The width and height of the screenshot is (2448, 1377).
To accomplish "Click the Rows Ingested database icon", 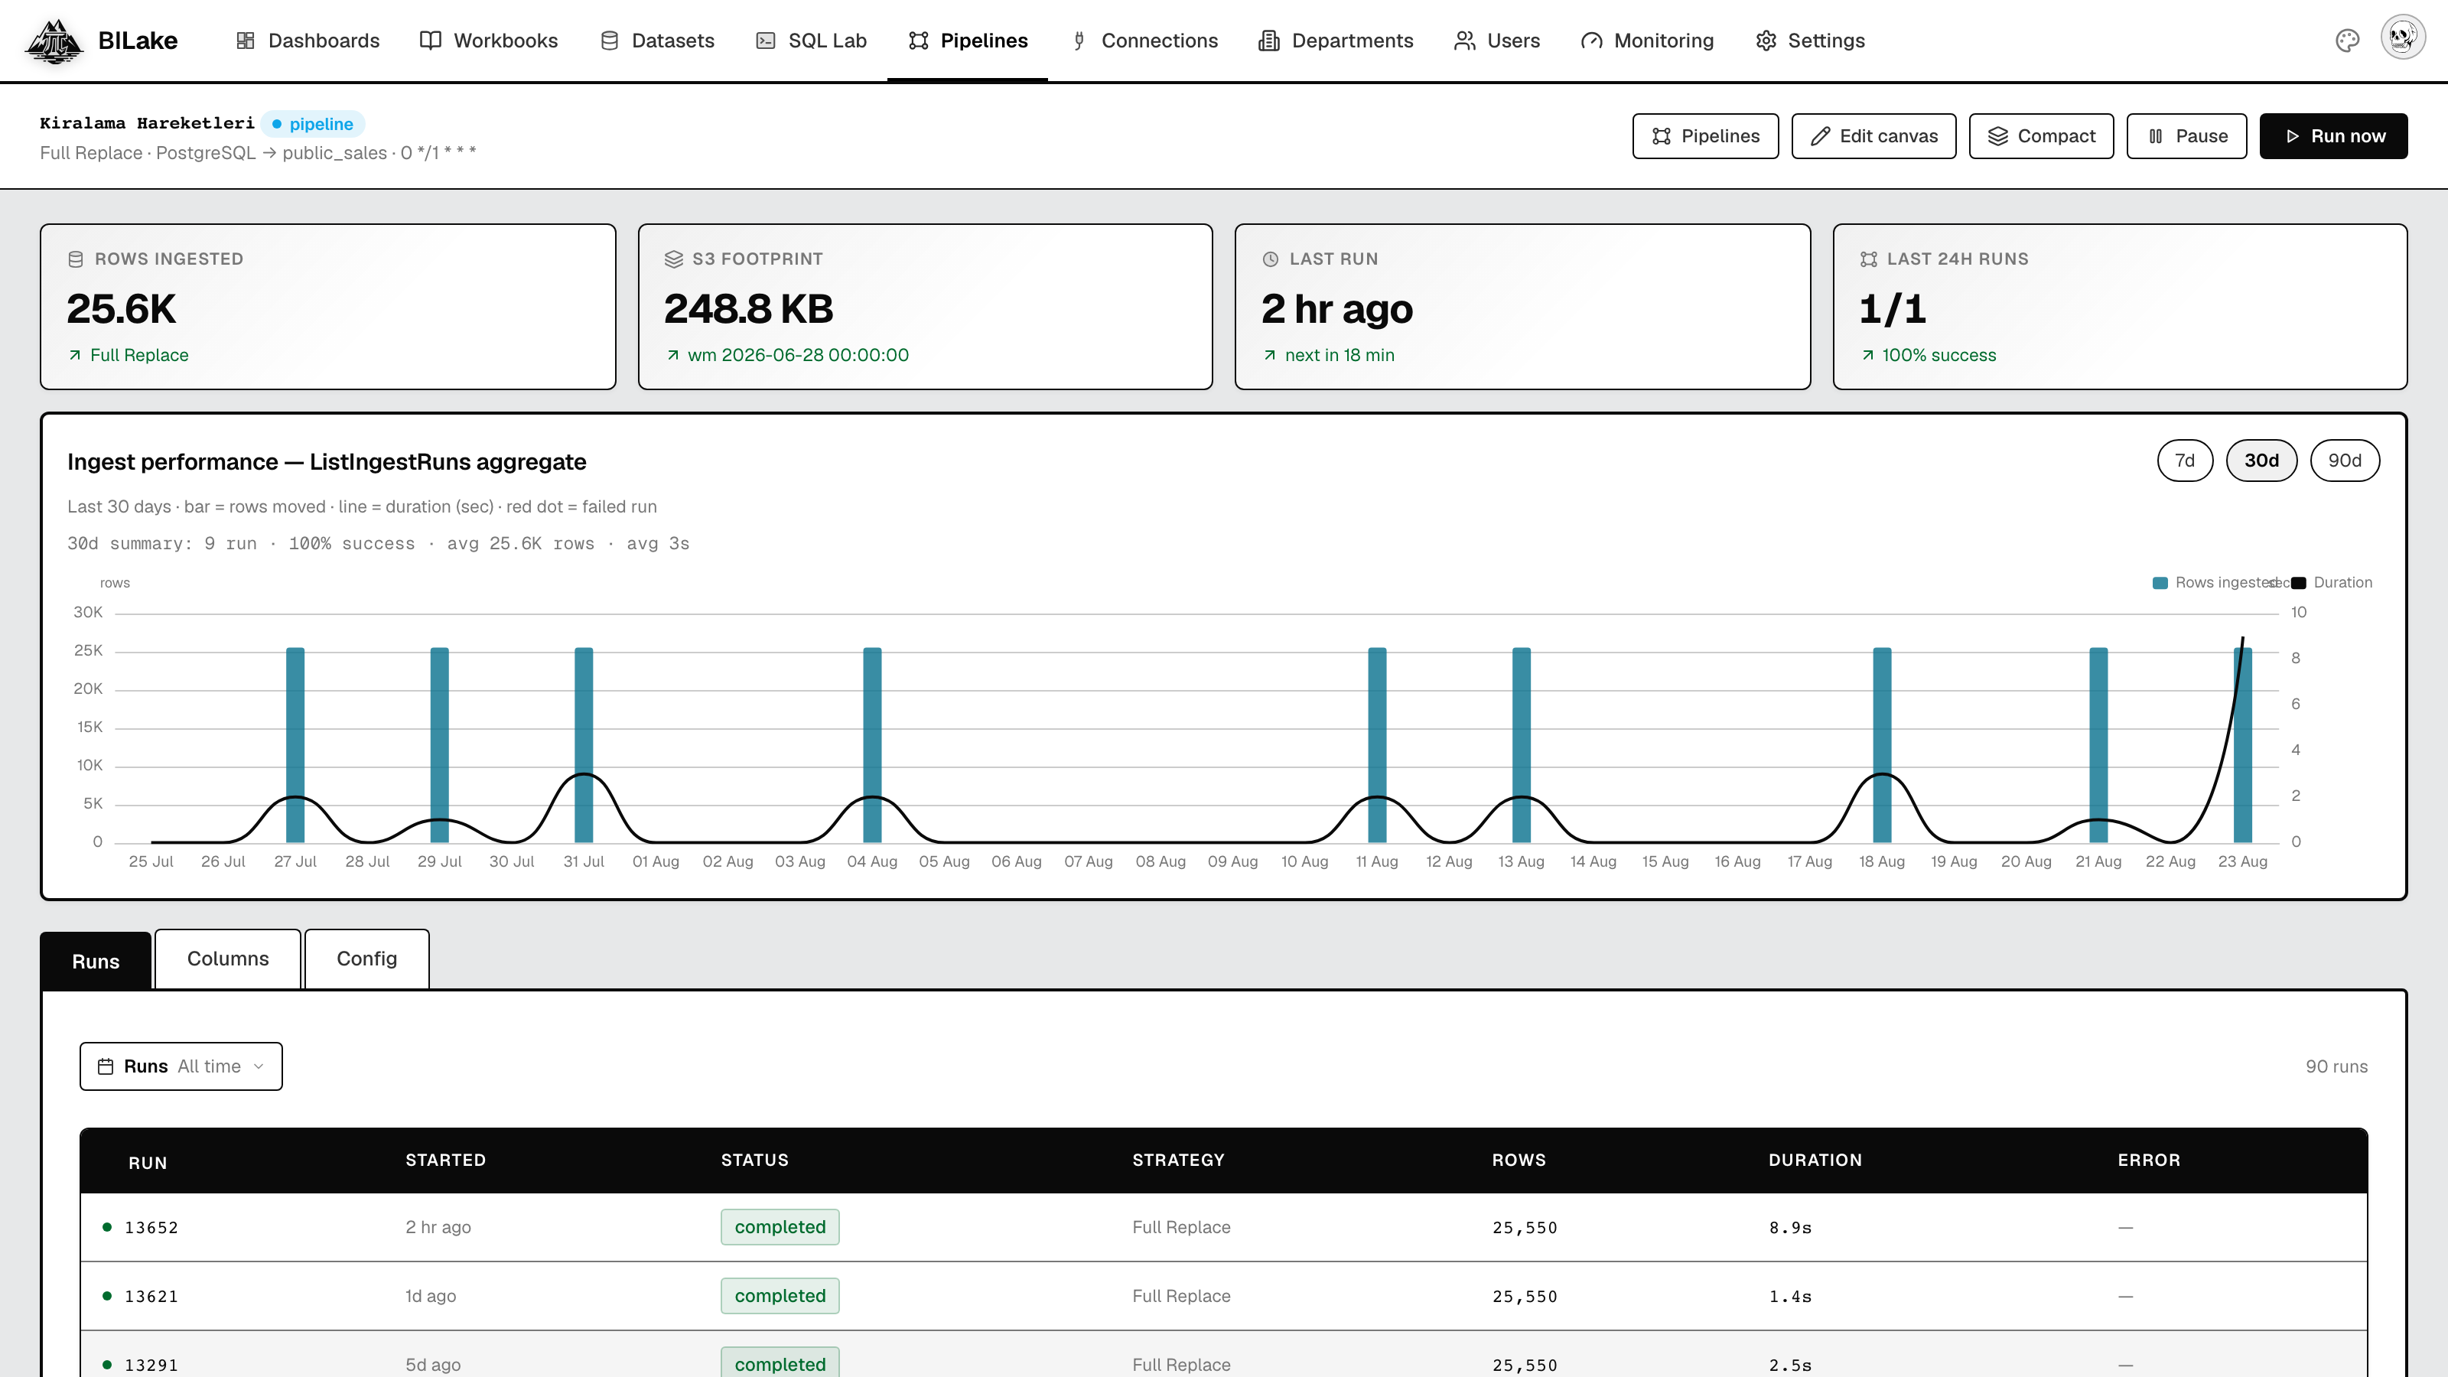I will (76, 259).
